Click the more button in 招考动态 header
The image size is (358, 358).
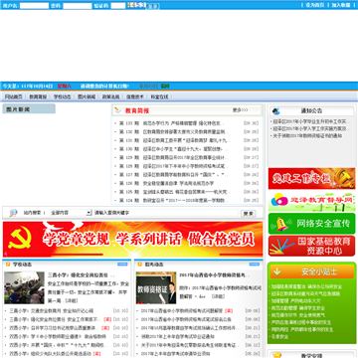point(255,265)
